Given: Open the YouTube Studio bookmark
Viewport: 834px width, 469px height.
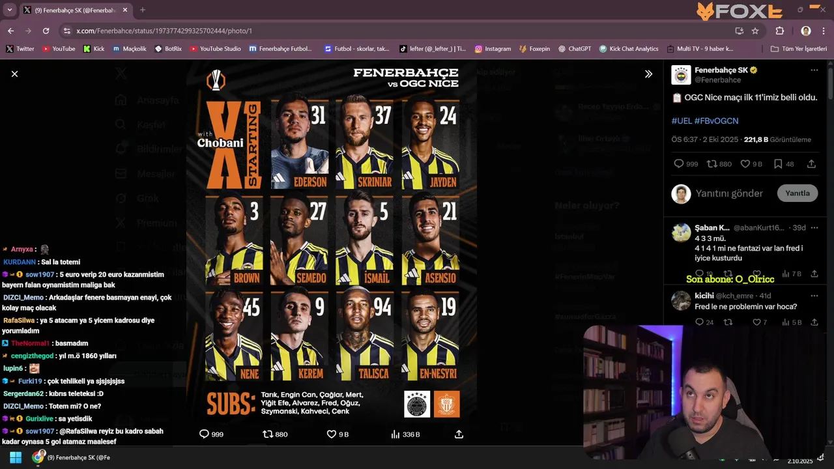Looking at the screenshot, I should pyautogui.click(x=216, y=49).
